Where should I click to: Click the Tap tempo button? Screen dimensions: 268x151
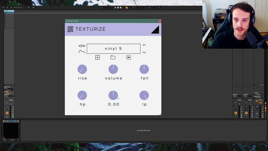[11, 8]
